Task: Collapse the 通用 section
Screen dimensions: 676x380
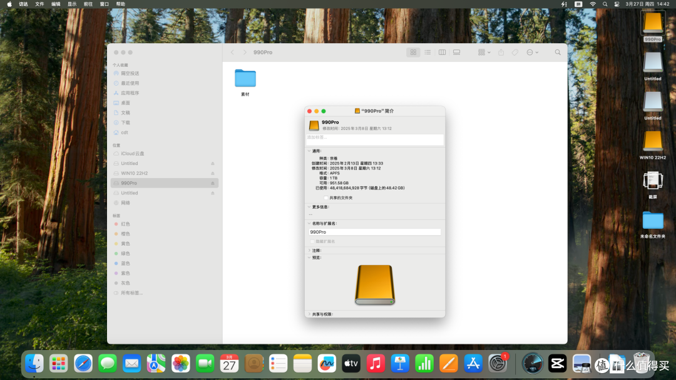Action: click(309, 151)
